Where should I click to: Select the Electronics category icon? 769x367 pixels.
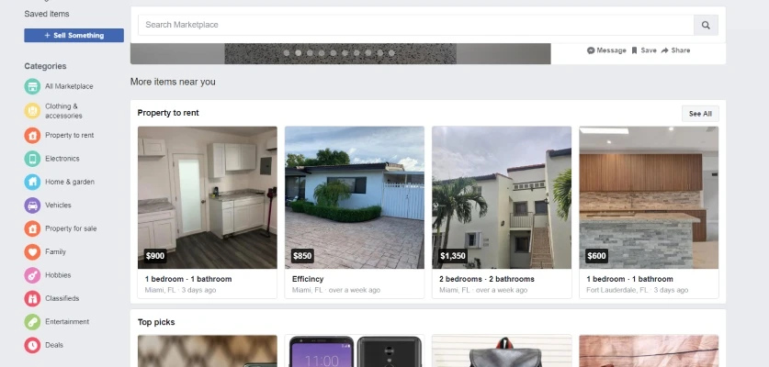click(32, 159)
